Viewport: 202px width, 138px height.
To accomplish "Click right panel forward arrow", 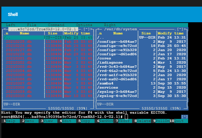I will (185, 29).
